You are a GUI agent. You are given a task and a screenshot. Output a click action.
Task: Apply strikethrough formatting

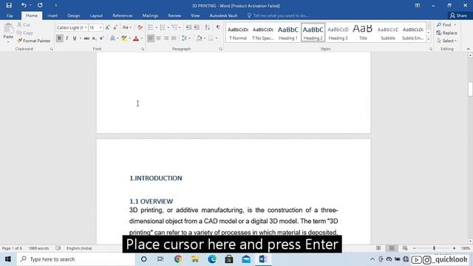coord(86,38)
